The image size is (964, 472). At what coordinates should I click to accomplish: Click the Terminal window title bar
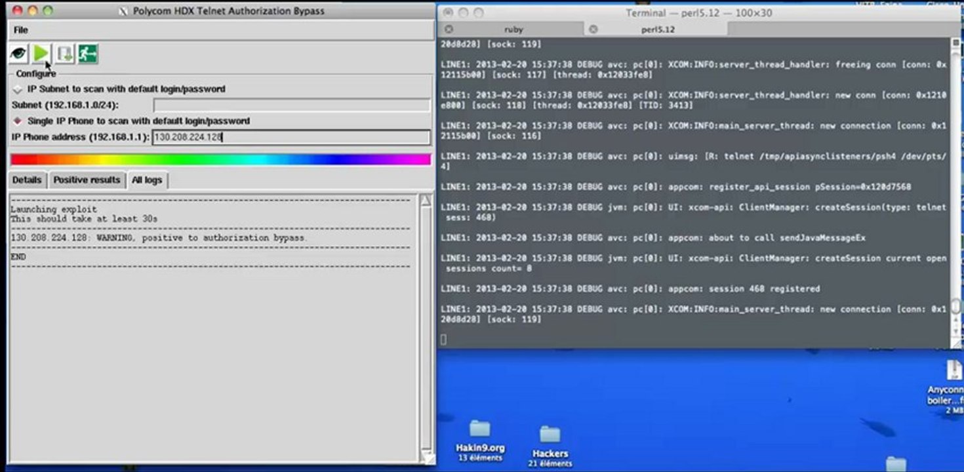tap(698, 13)
